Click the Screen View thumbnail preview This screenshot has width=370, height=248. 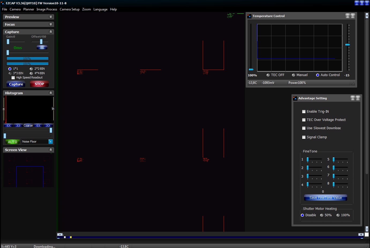click(28, 170)
